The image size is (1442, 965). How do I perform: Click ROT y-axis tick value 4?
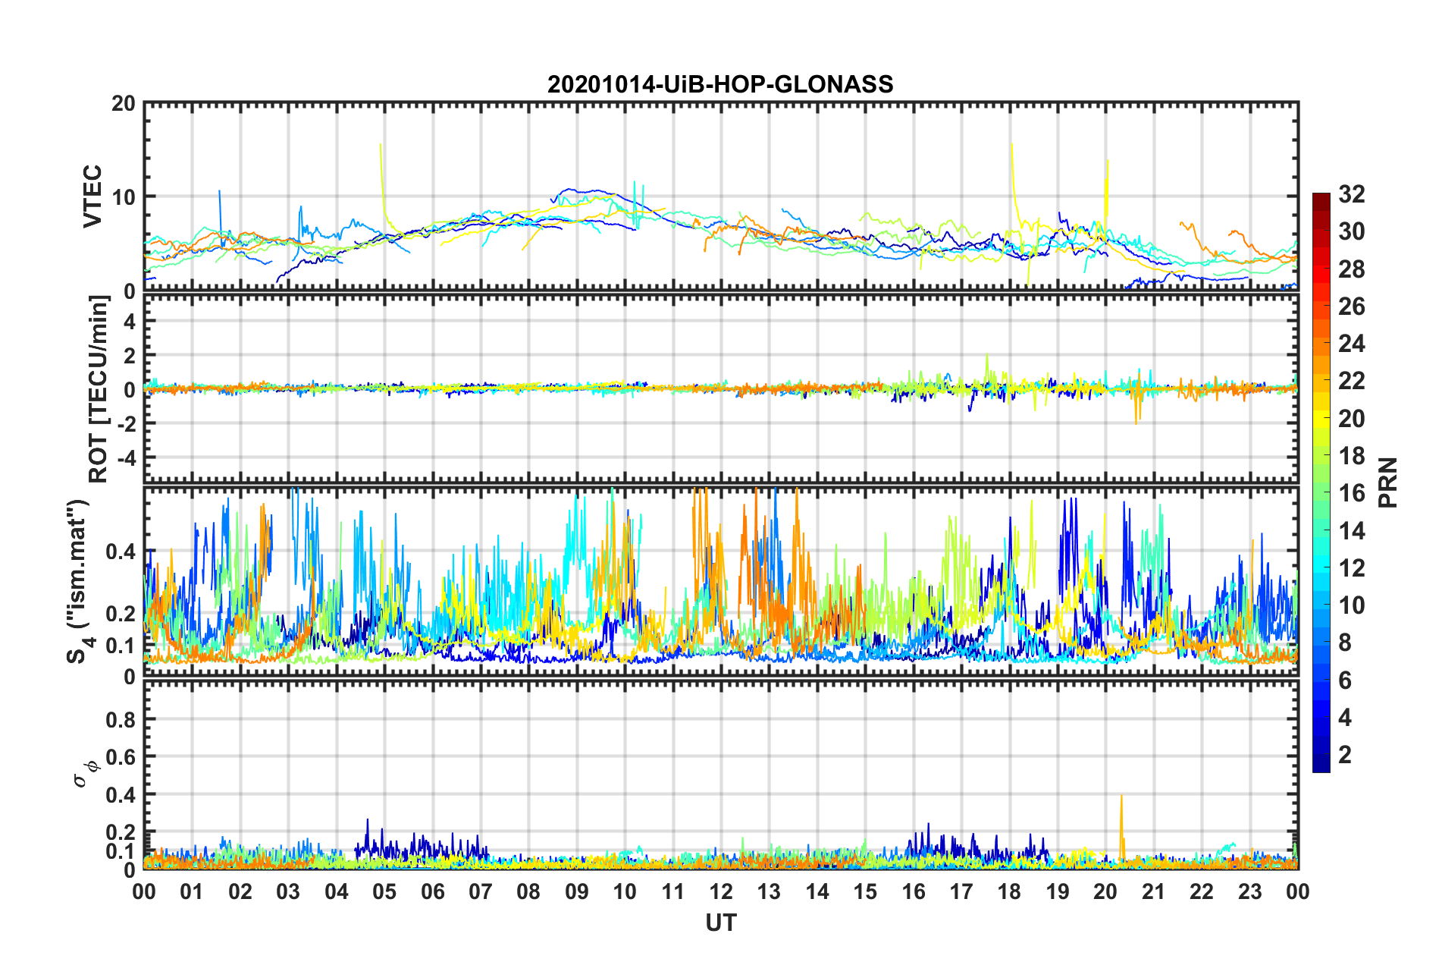tap(130, 322)
